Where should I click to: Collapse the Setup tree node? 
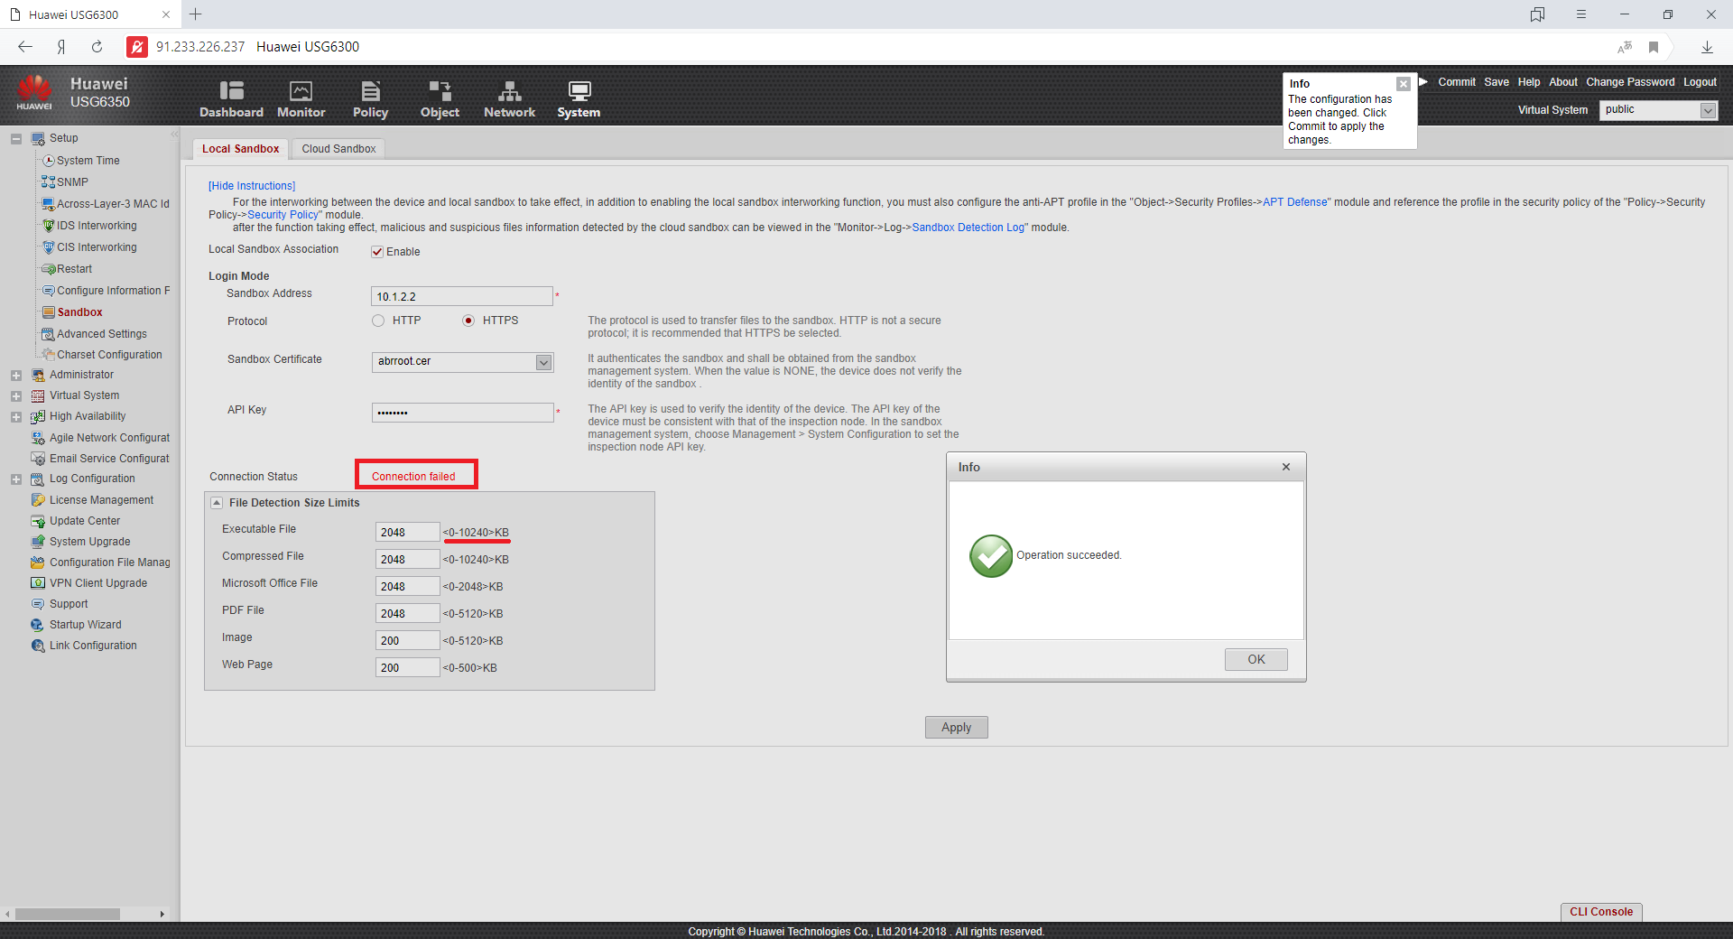pyautogui.click(x=16, y=139)
